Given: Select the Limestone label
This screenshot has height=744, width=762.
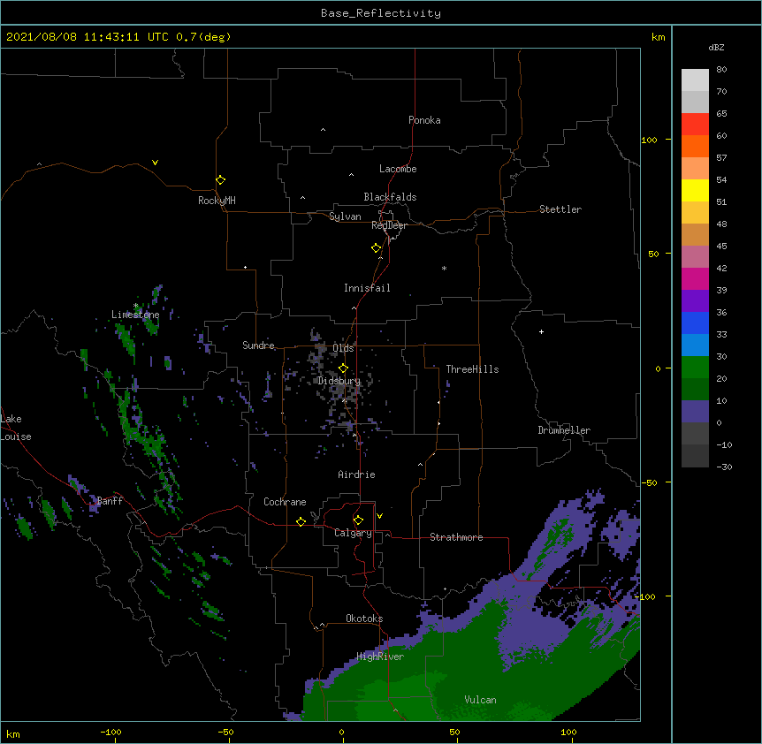Looking at the screenshot, I should point(135,315).
